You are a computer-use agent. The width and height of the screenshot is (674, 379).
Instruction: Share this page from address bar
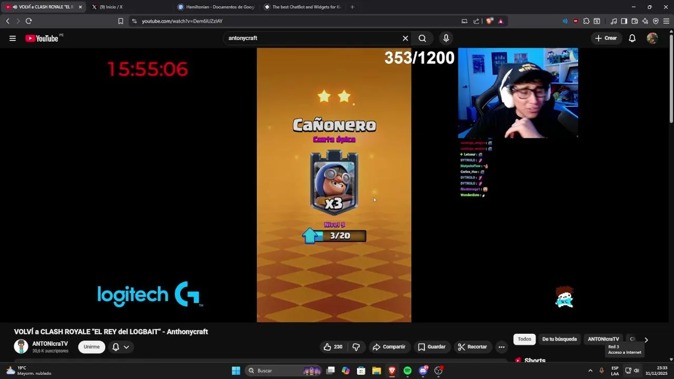tap(477, 21)
